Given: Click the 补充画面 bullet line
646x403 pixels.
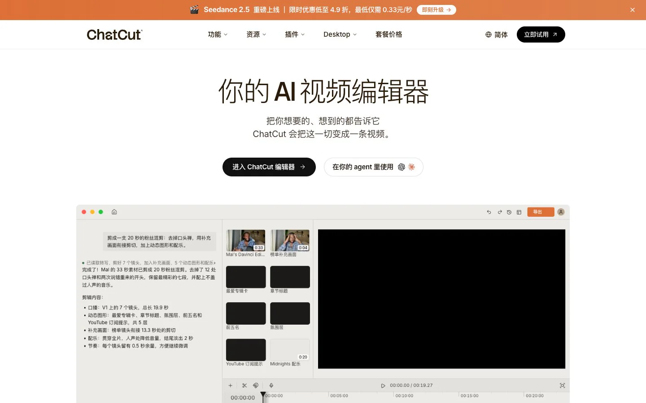Looking at the screenshot, I should (132, 330).
